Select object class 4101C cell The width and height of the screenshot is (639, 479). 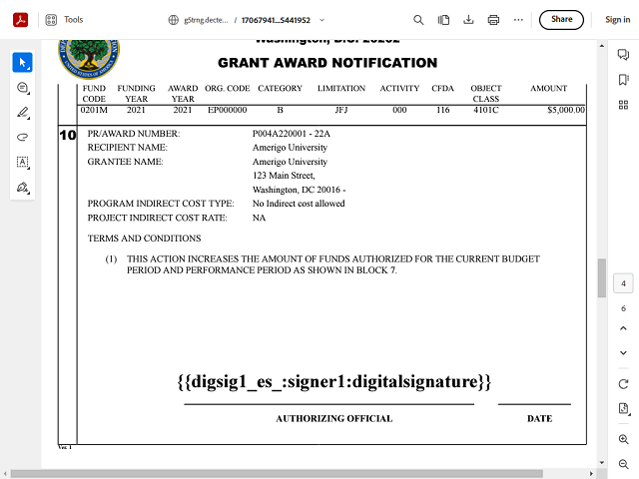[x=486, y=110]
